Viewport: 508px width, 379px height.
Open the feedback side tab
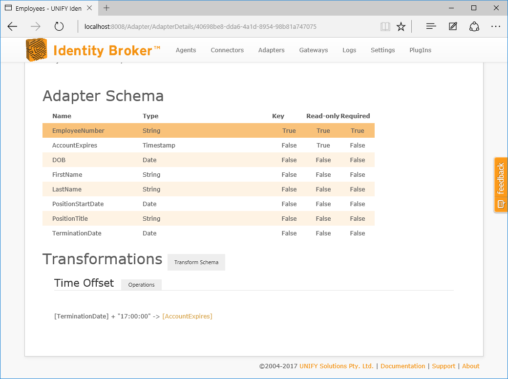(501, 185)
